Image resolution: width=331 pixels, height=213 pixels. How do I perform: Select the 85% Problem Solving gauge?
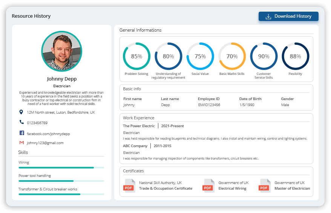(136, 56)
